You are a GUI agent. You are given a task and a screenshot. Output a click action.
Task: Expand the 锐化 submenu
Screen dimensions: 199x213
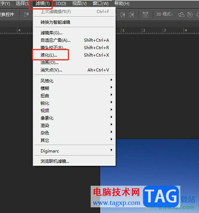74,103
